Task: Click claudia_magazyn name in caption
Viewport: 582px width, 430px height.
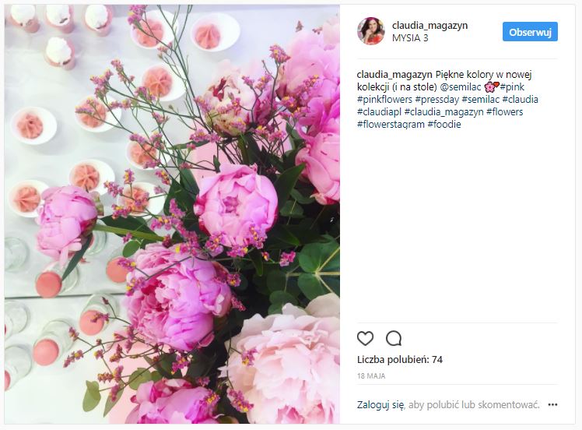Action: tap(394, 75)
